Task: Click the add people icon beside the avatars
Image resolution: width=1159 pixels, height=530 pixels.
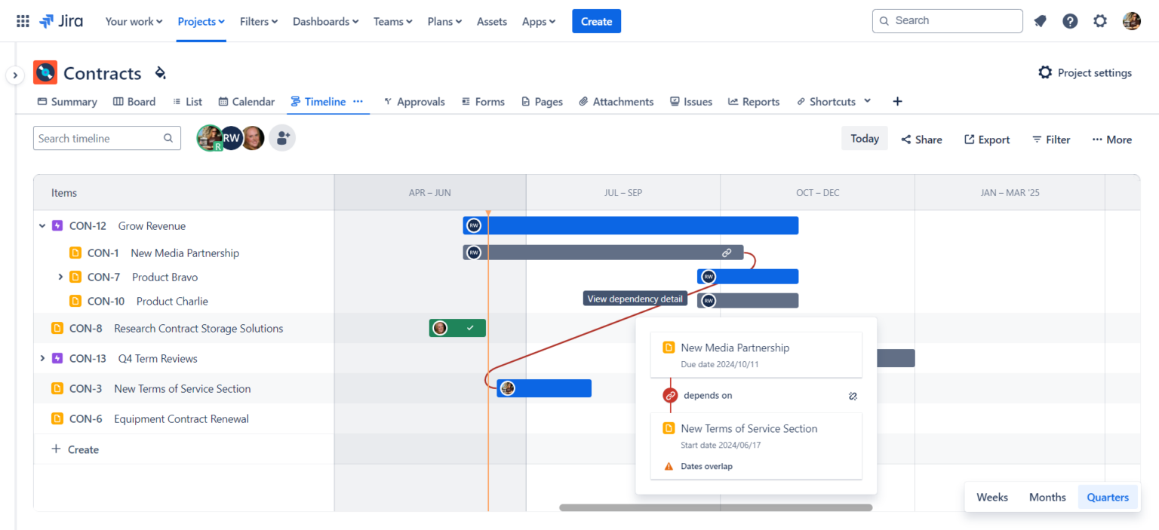Action: pos(282,138)
